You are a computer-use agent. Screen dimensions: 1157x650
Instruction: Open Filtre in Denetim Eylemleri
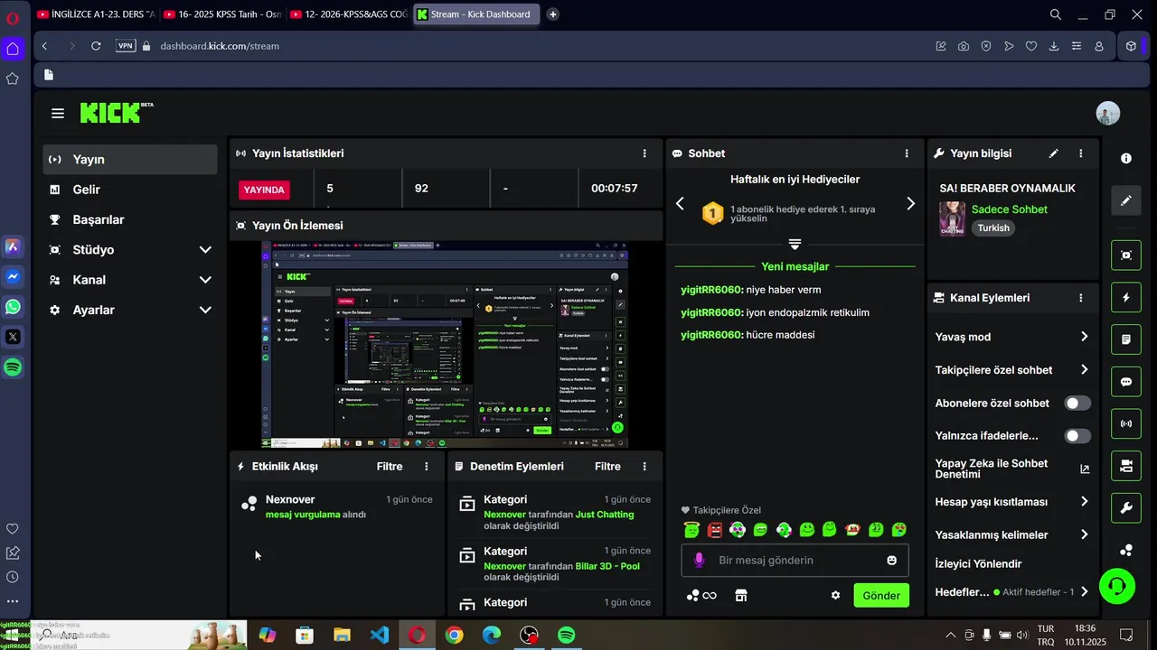607,467
